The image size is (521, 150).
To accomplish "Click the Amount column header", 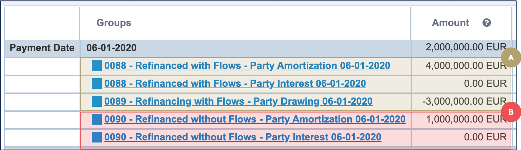I will coord(450,23).
